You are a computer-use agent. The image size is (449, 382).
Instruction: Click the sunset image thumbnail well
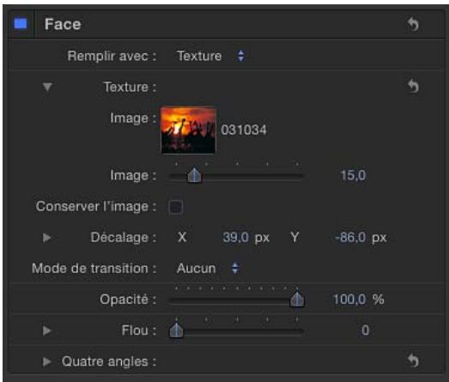[188, 130]
